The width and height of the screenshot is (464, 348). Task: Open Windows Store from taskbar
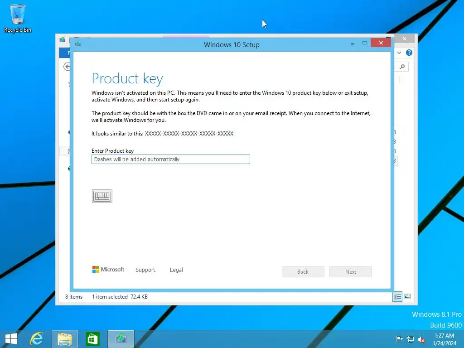click(x=92, y=339)
